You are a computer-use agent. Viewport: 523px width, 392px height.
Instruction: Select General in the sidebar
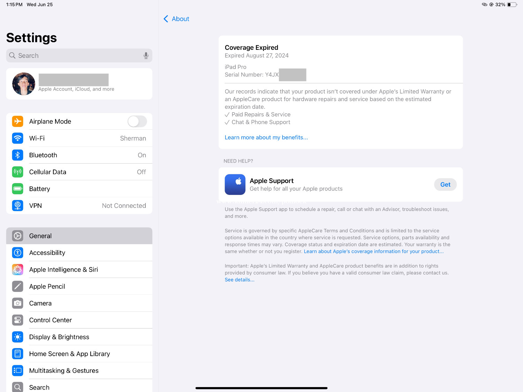click(79, 236)
